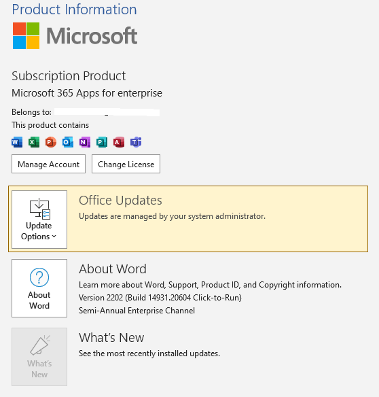Click the version build number text
Viewport: 379px width, 397px height.
(160, 298)
